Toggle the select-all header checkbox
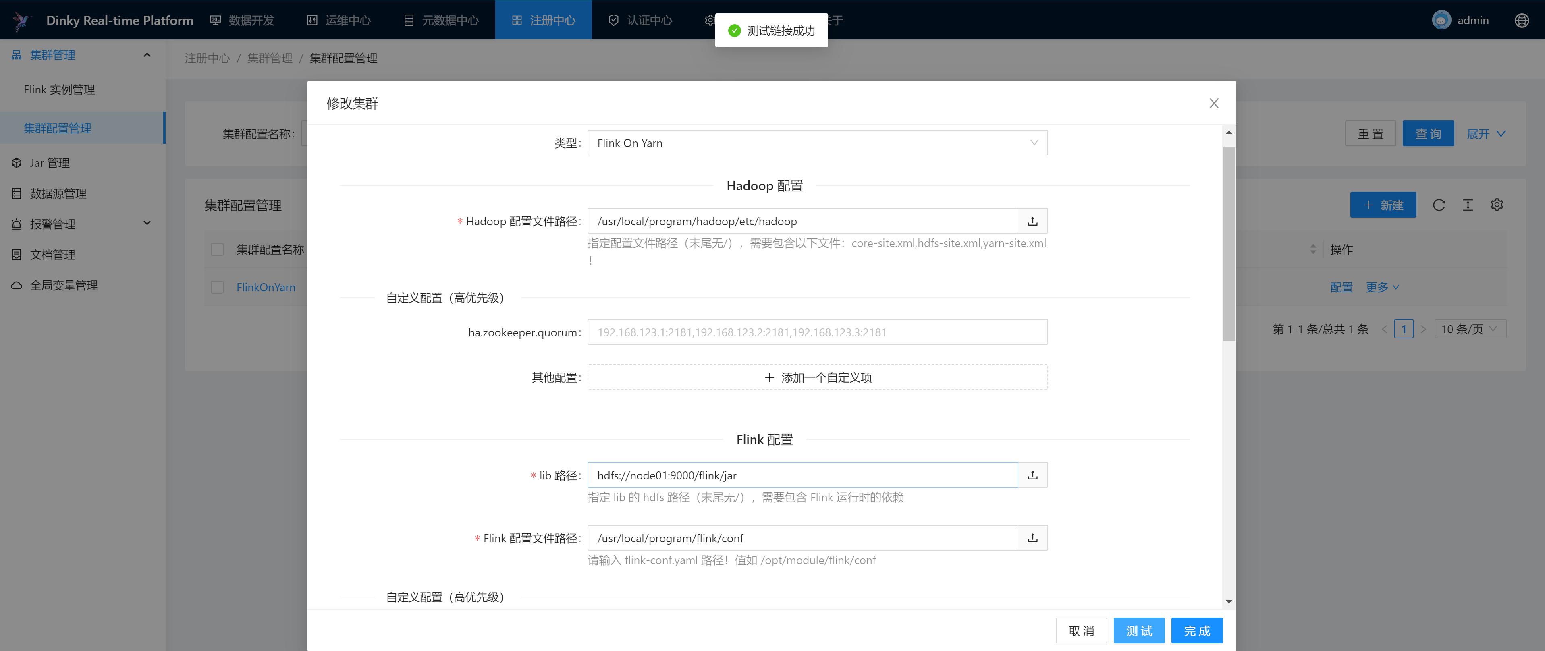This screenshot has height=651, width=1545. coord(217,249)
